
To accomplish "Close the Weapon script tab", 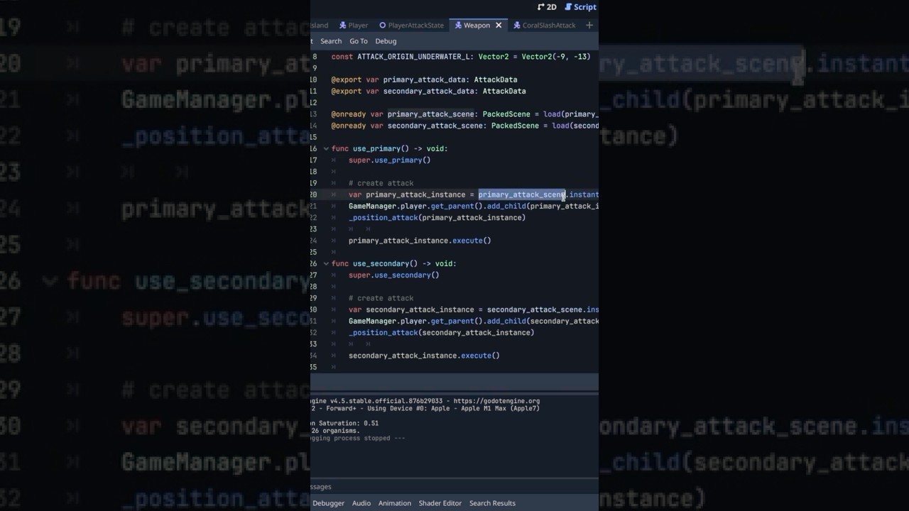I will [x=499, y=26].
